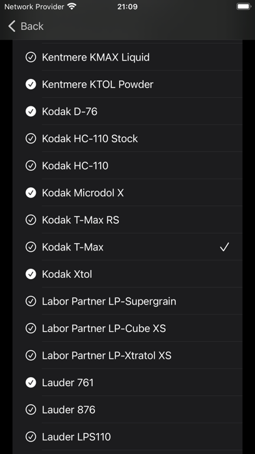
Task: Select the Kodak T-Max developer label
Action: click(73, 247)
